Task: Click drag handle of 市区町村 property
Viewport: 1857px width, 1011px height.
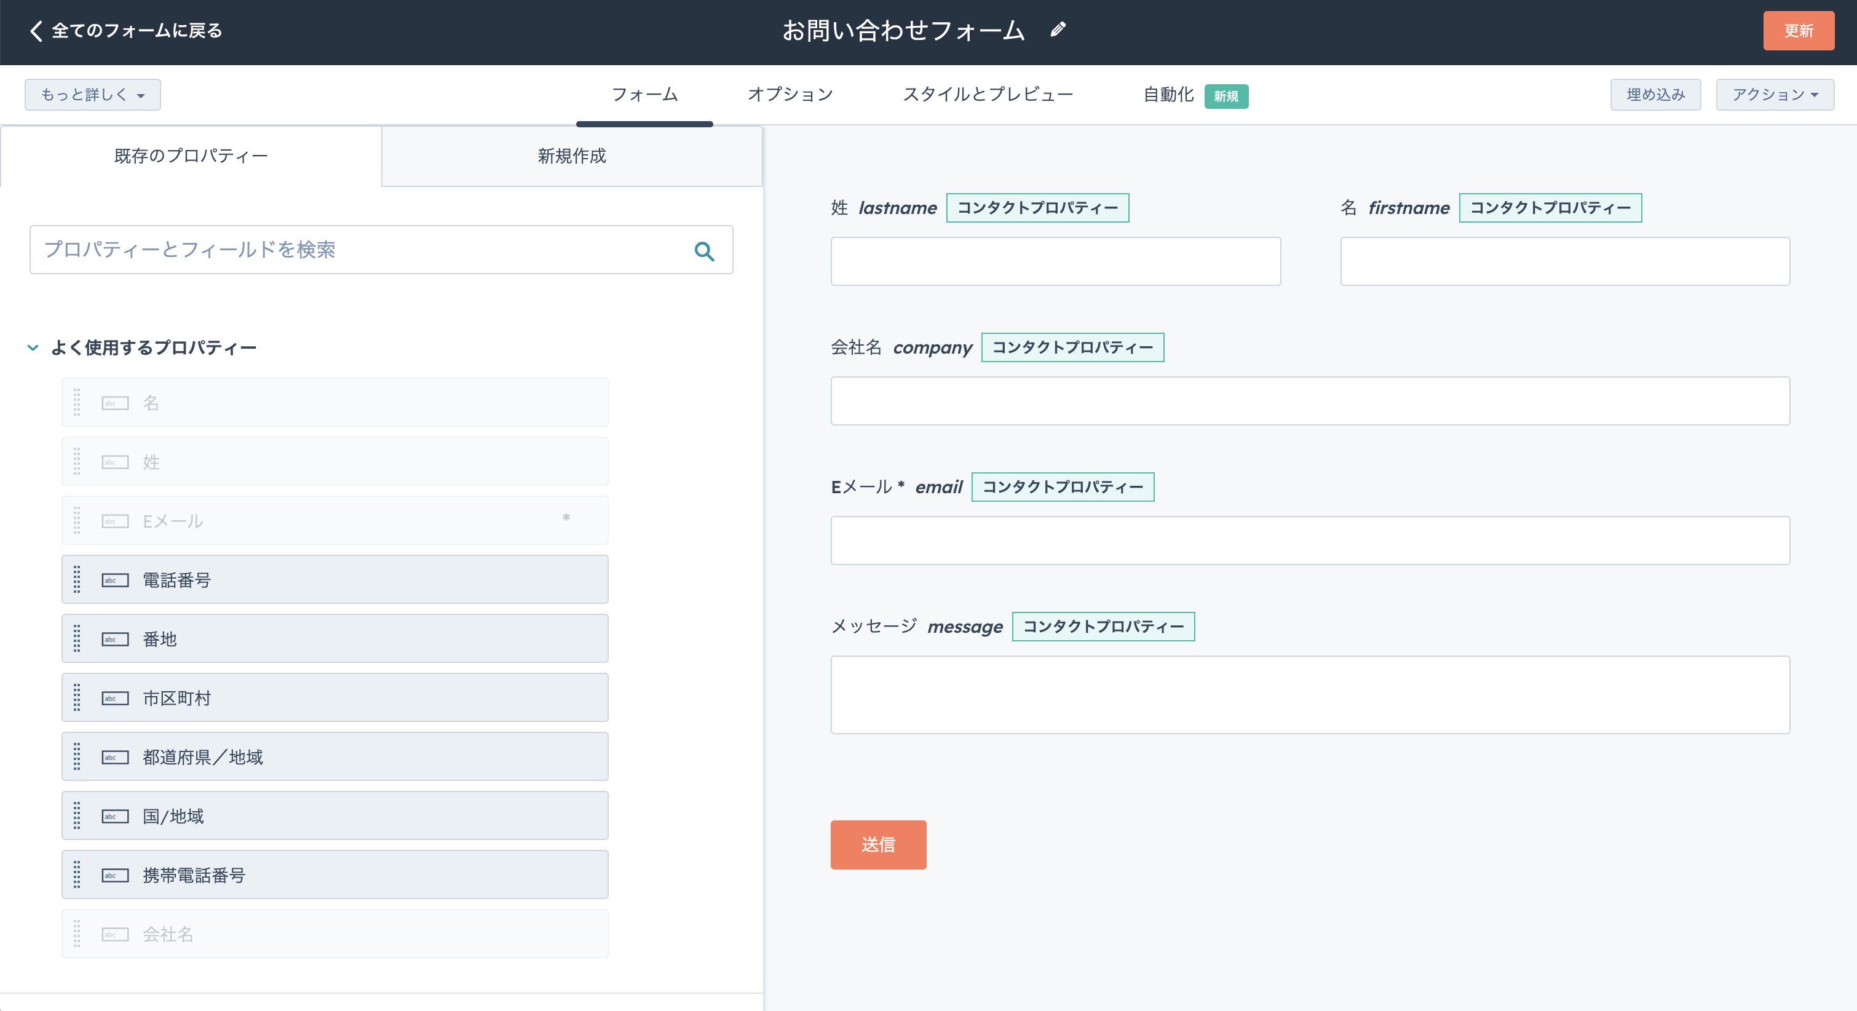Action: tap(77, 698)
